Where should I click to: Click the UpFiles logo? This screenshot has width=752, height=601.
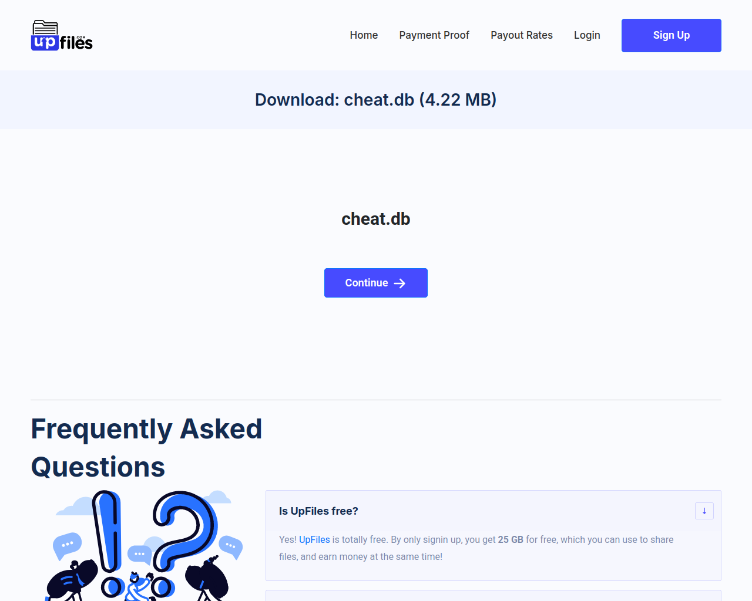click(62, 35)
